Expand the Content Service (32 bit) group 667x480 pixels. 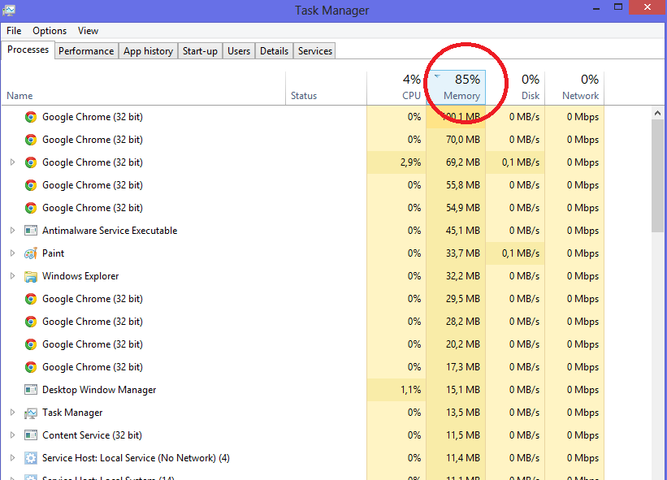click(12, 435)
